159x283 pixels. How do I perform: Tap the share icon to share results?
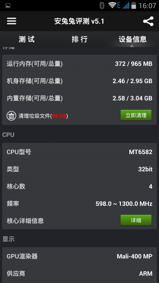pyautogui.click(x=149, y=21)
